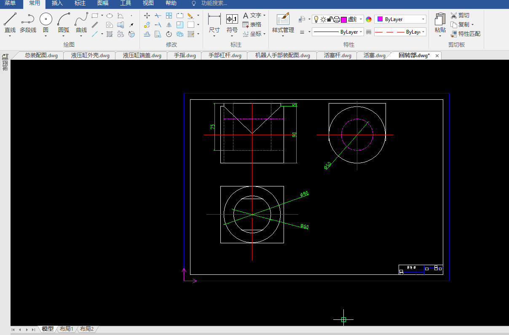Switch to the 图幅 ribbon tab

(x=103, y=3)
